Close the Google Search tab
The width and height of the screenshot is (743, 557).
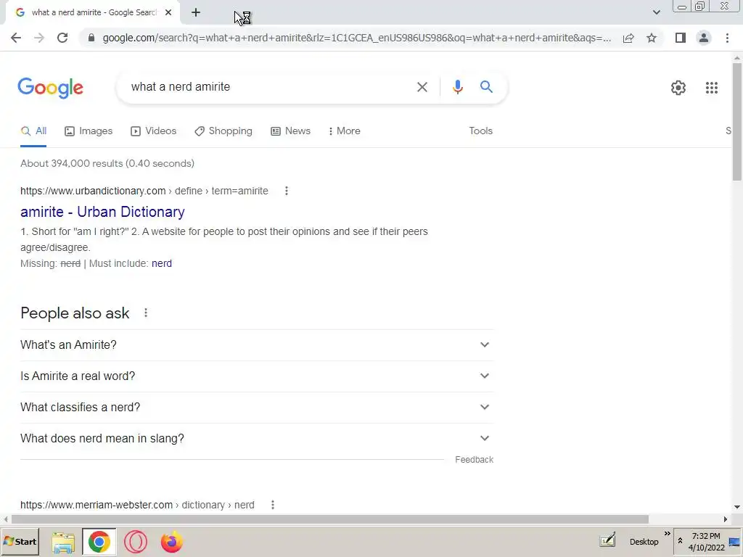[x=168, y=13]
